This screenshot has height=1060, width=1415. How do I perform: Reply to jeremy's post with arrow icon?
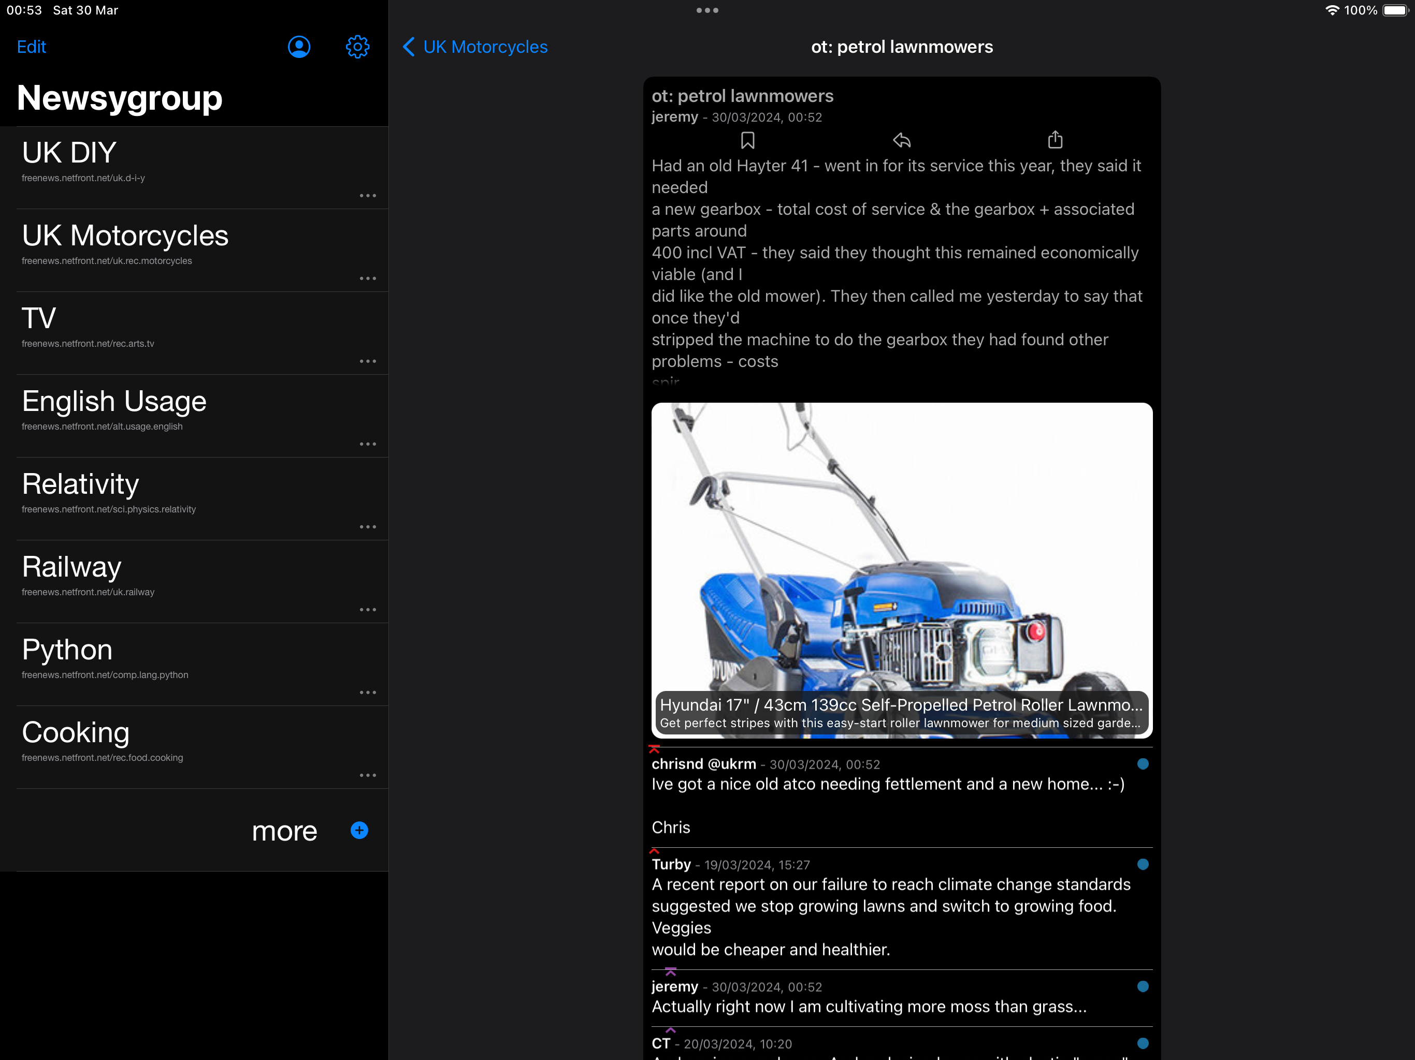(901, 140)
